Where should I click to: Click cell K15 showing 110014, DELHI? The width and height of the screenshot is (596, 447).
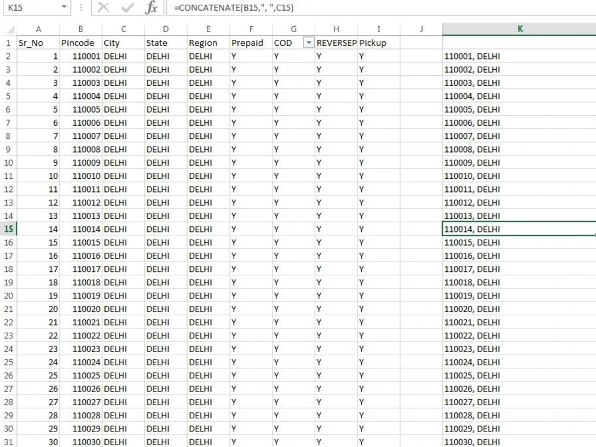point(520,229)
